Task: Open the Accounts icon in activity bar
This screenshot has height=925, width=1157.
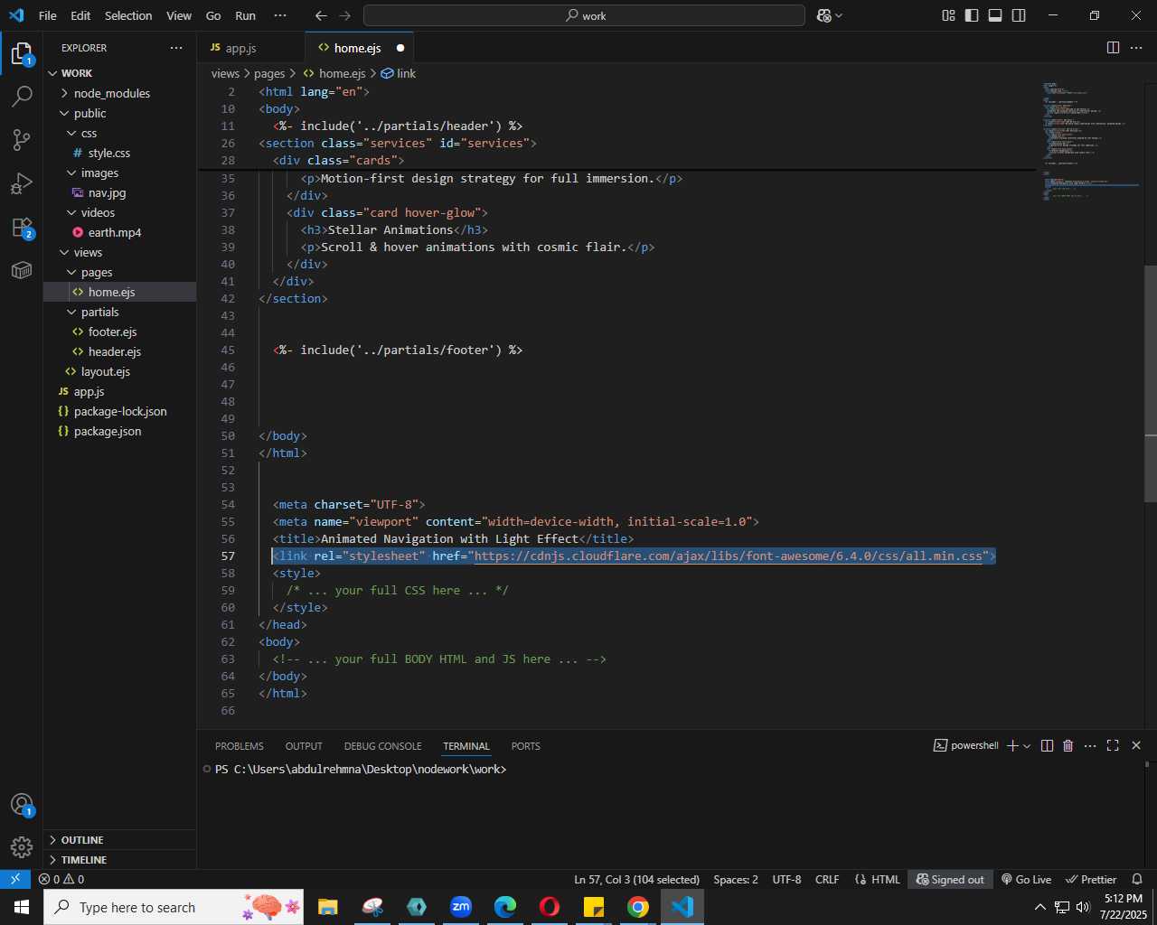Action: coord(22,805)
